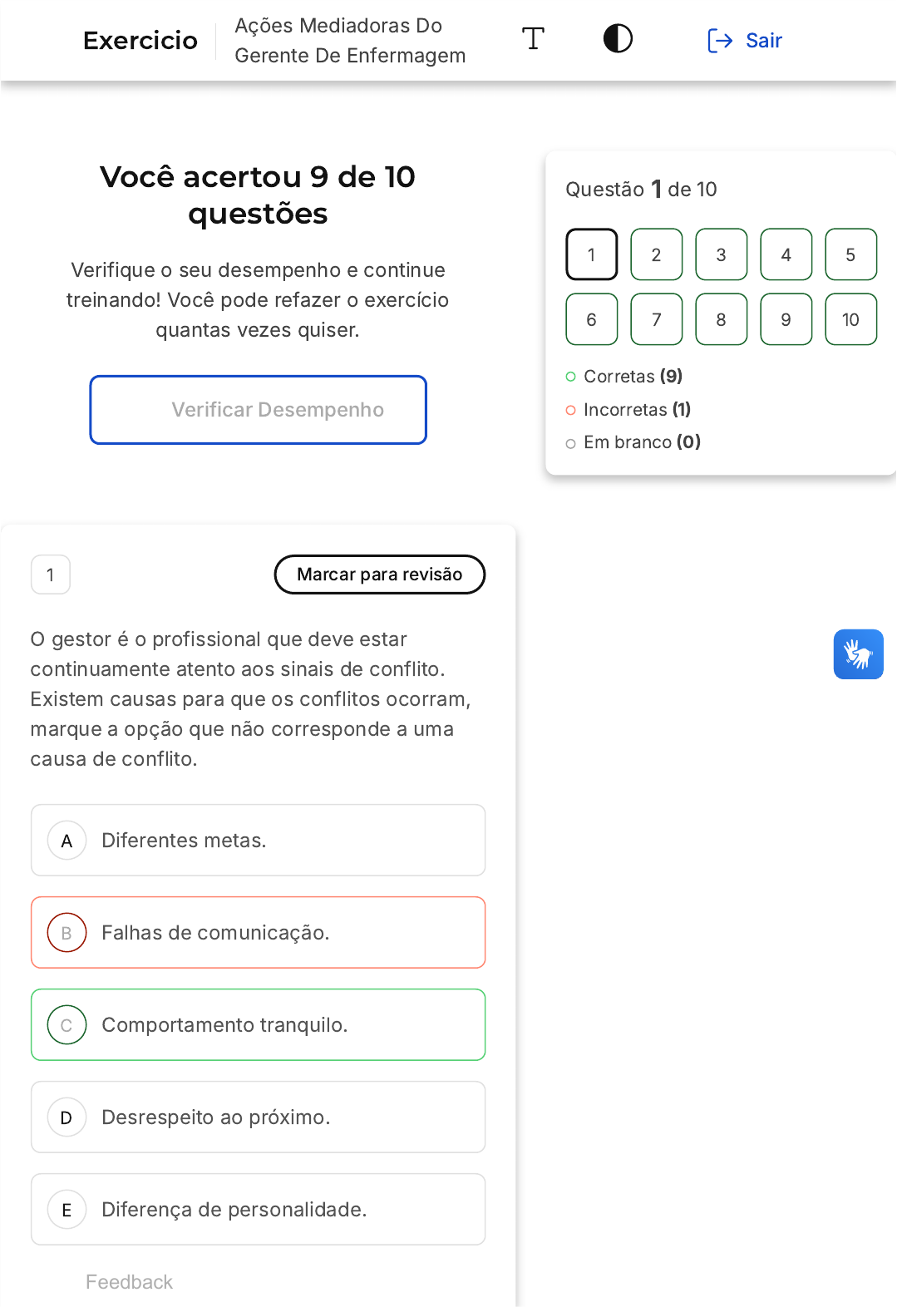
Task: Click the Exercicio header title
Action: click(x=140, y=41)
